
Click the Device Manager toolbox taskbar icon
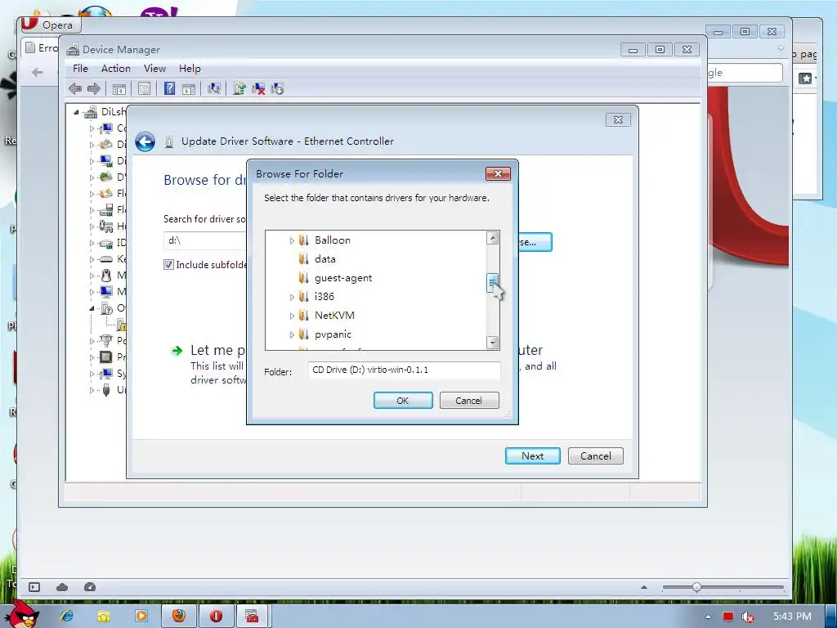point(252,616)
